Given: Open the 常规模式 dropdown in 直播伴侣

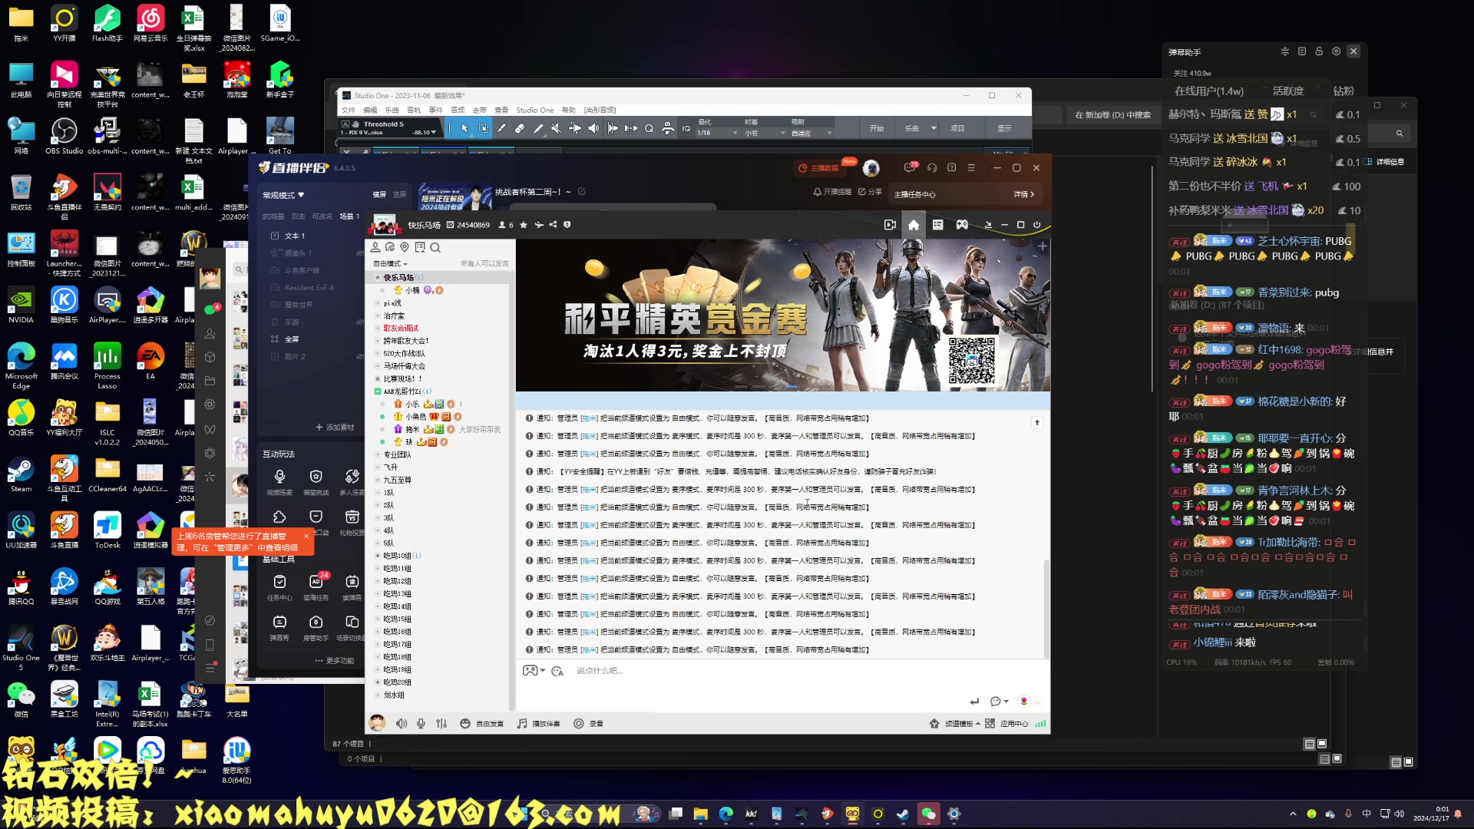Looking at the screenshot, I should point(283,195).
